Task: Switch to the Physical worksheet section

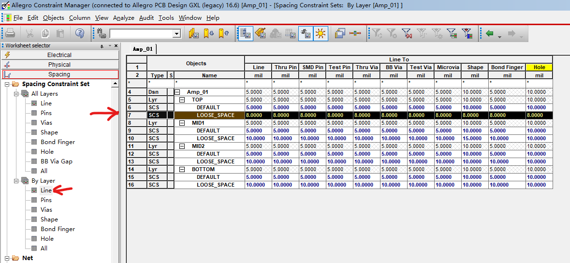Action: coord(59,65)
